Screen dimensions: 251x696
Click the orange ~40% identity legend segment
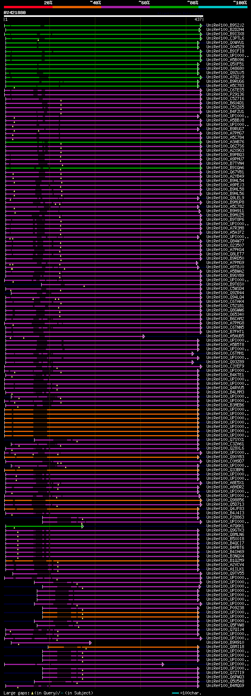tap(77, 7)
